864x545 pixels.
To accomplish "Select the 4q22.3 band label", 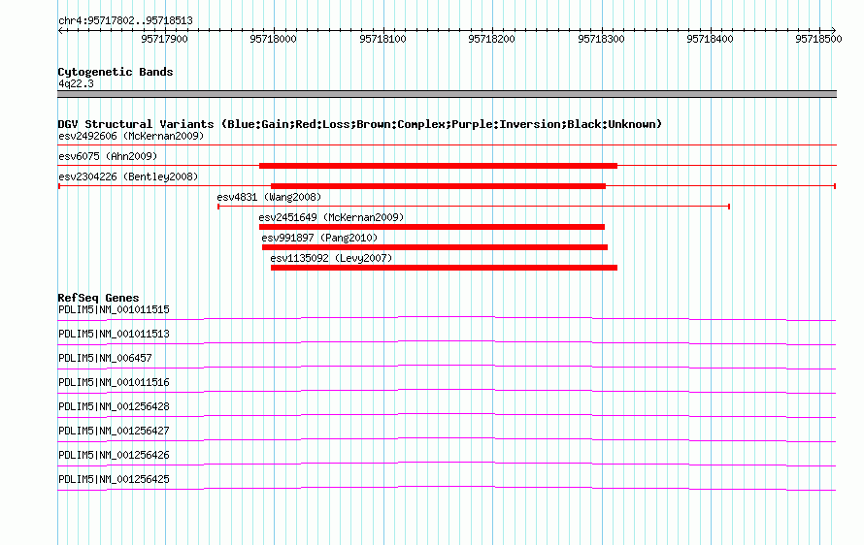I will [x=76, y=83].
